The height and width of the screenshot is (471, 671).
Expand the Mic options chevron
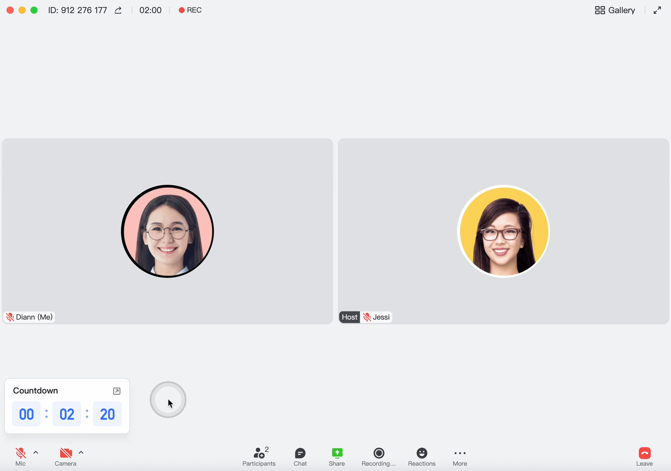(36, 453)
